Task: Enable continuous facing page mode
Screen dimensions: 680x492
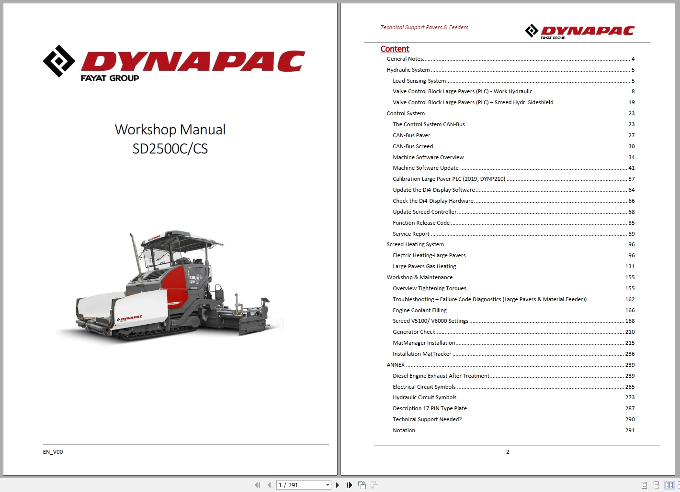Action: tap(679, 485)
